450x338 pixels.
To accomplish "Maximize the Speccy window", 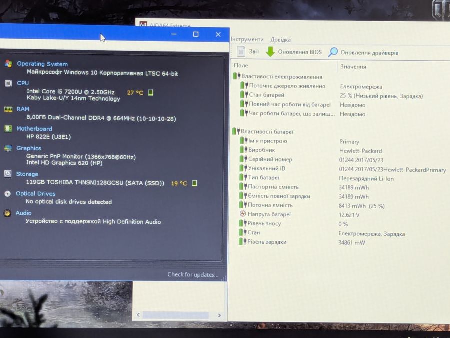I will (x=196, y=34).
